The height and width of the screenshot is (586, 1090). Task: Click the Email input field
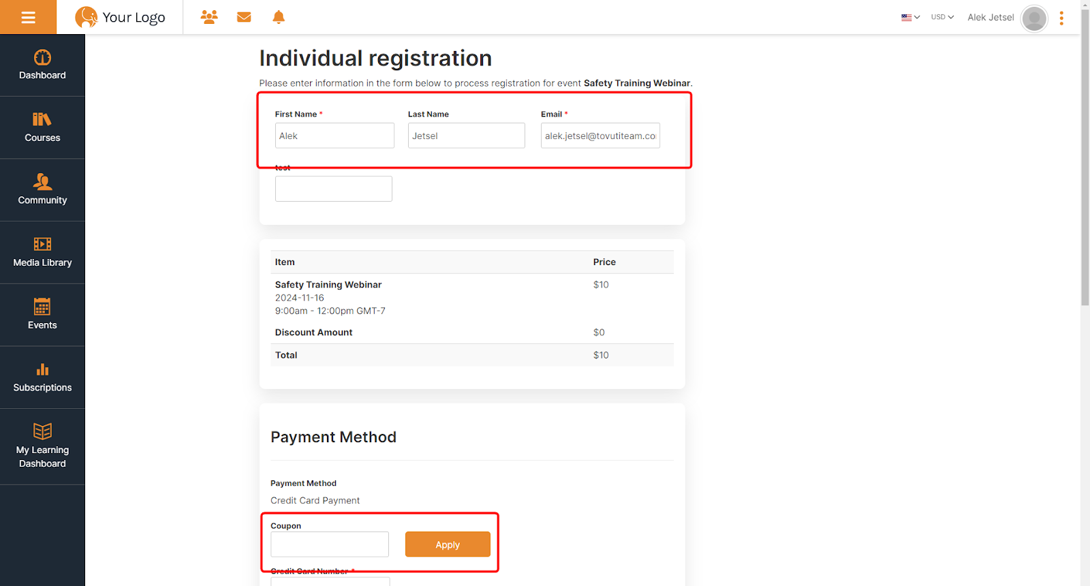pyautogui.click(x=600, y=136)
